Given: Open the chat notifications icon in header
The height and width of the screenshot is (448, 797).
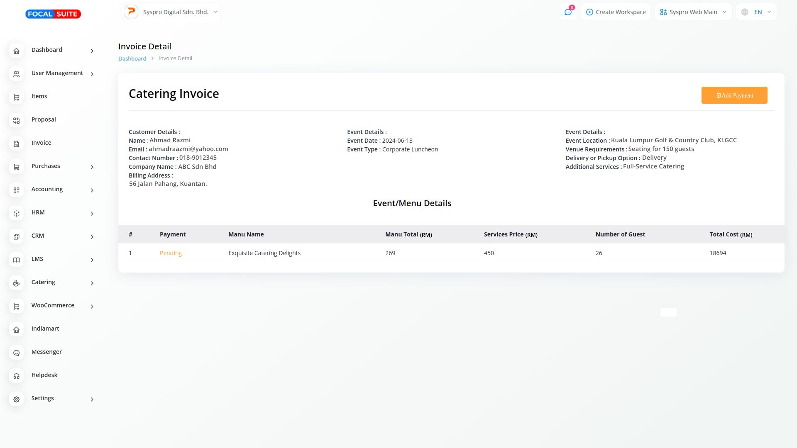Looking at the screenshot, I should click(x=568, y=12).
